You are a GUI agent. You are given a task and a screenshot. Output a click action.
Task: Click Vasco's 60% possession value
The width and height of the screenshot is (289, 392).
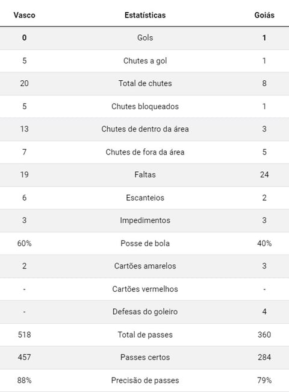pyautogui.click(x=24, y=243)
